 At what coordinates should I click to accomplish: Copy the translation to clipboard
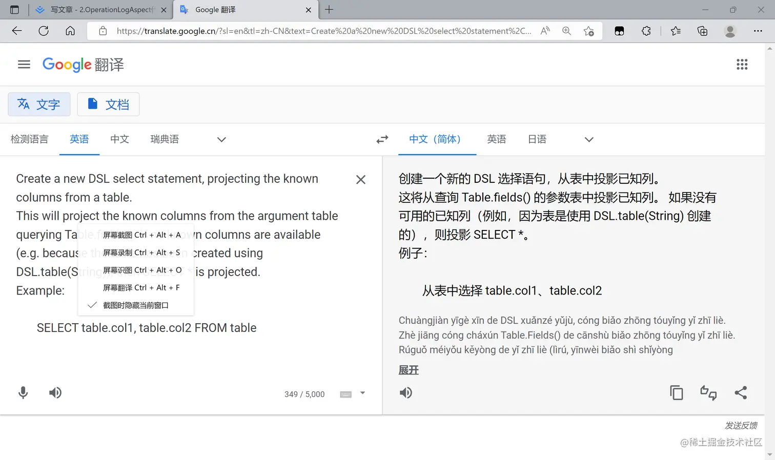pyautogui.click(x=677, y=393)
